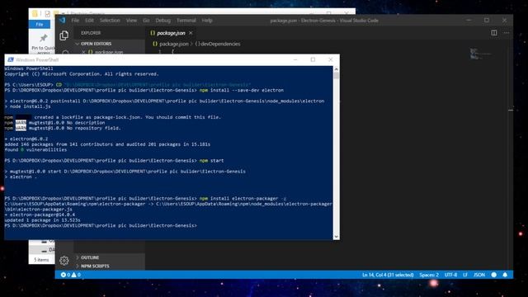
Task: Click the VS Code editor minimap
Action: pos(480,54)
